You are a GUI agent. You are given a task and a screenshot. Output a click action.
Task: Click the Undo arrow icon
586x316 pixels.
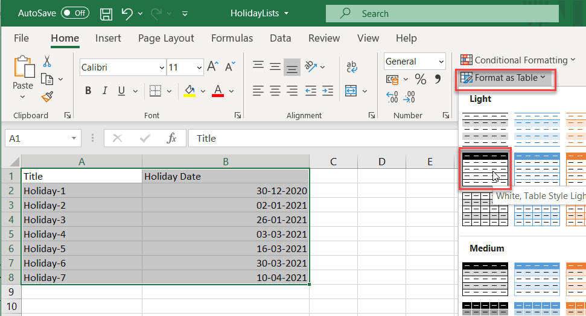127,14
